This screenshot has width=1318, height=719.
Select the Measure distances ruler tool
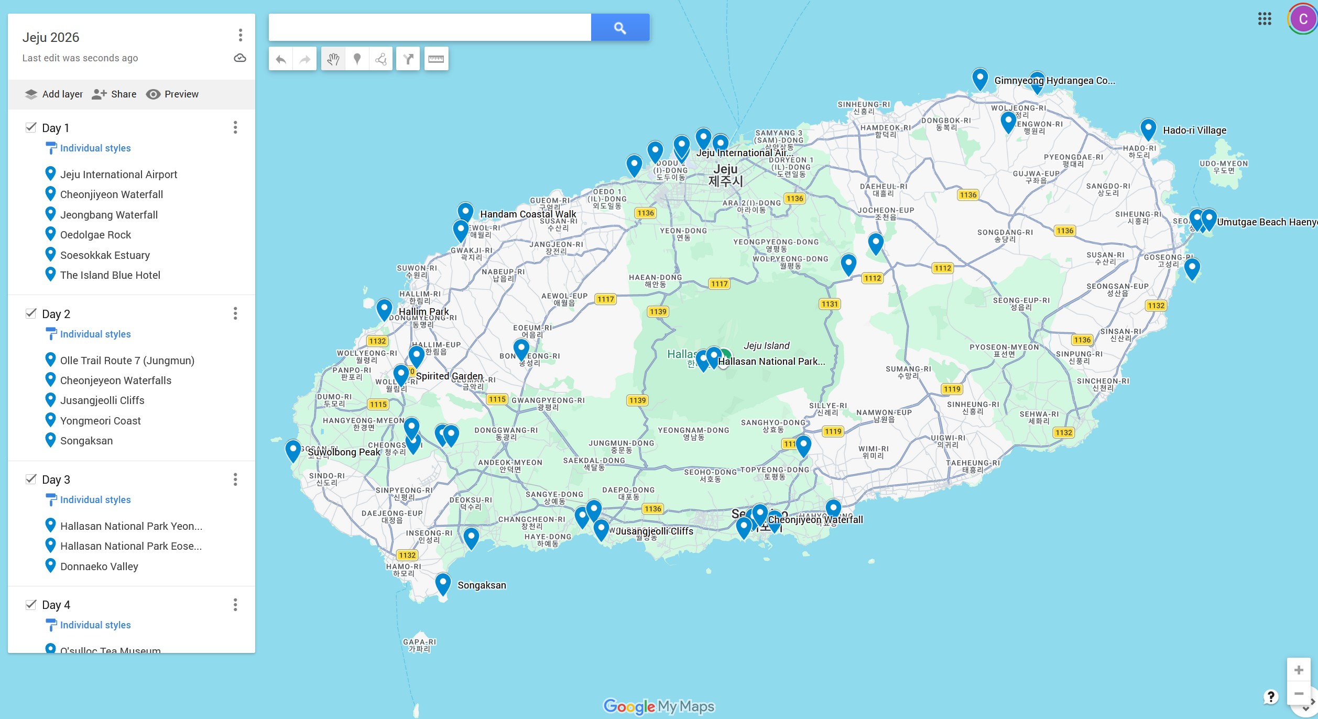(436, 59)
